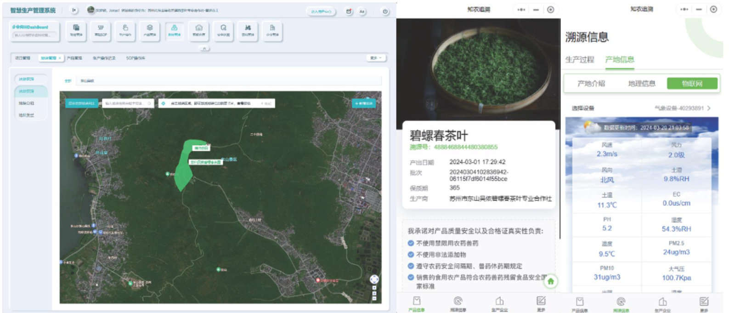The image size is (729, 313).
Task: Click the plot search input on map
Action: click(x=126, y=103)
